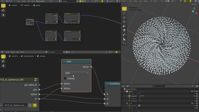Expand the Studio collection in outliner

(x=125, y=103)
